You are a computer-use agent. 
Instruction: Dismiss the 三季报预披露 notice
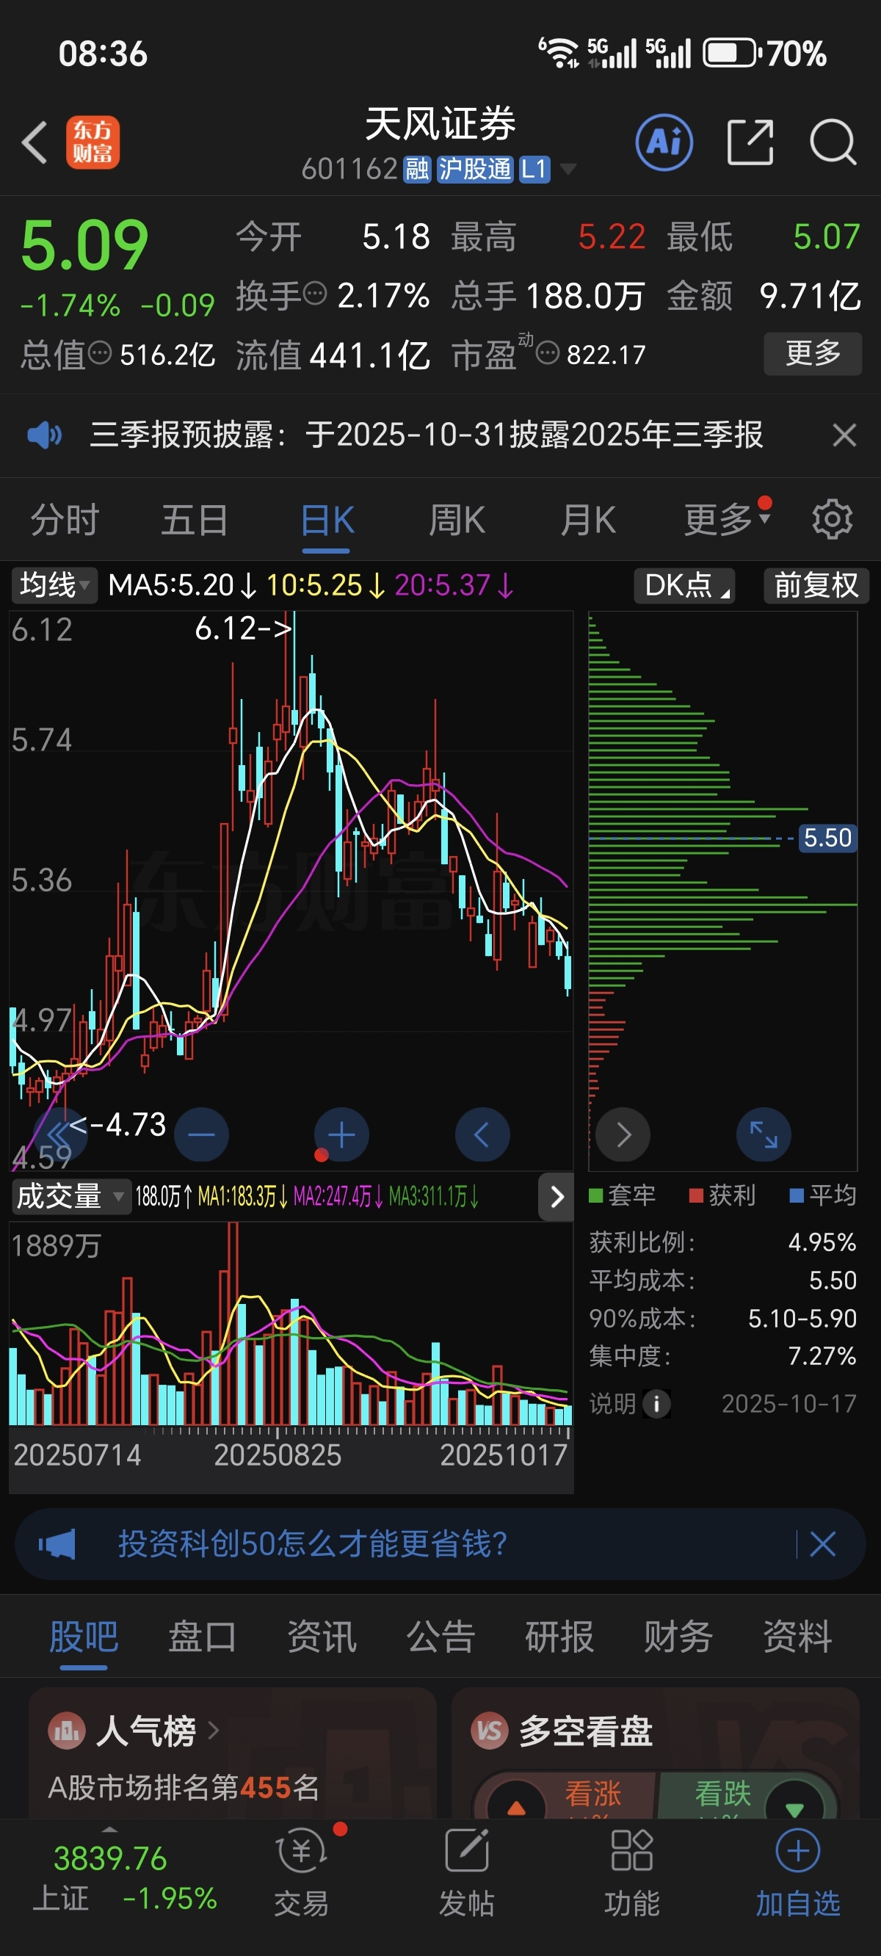[x=844, y=435]
